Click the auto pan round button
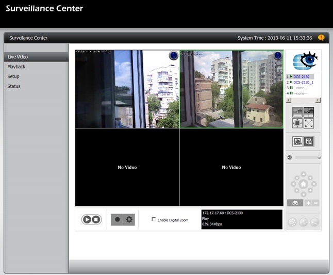The image size is (333, 275). (x=292, y=222)
